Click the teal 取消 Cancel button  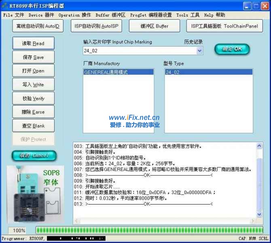click(34, 156)
